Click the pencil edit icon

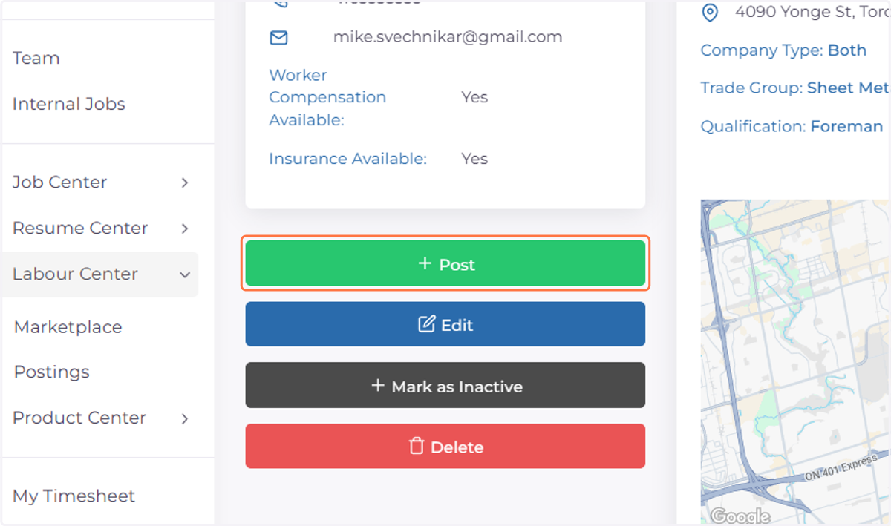(426, 324)
